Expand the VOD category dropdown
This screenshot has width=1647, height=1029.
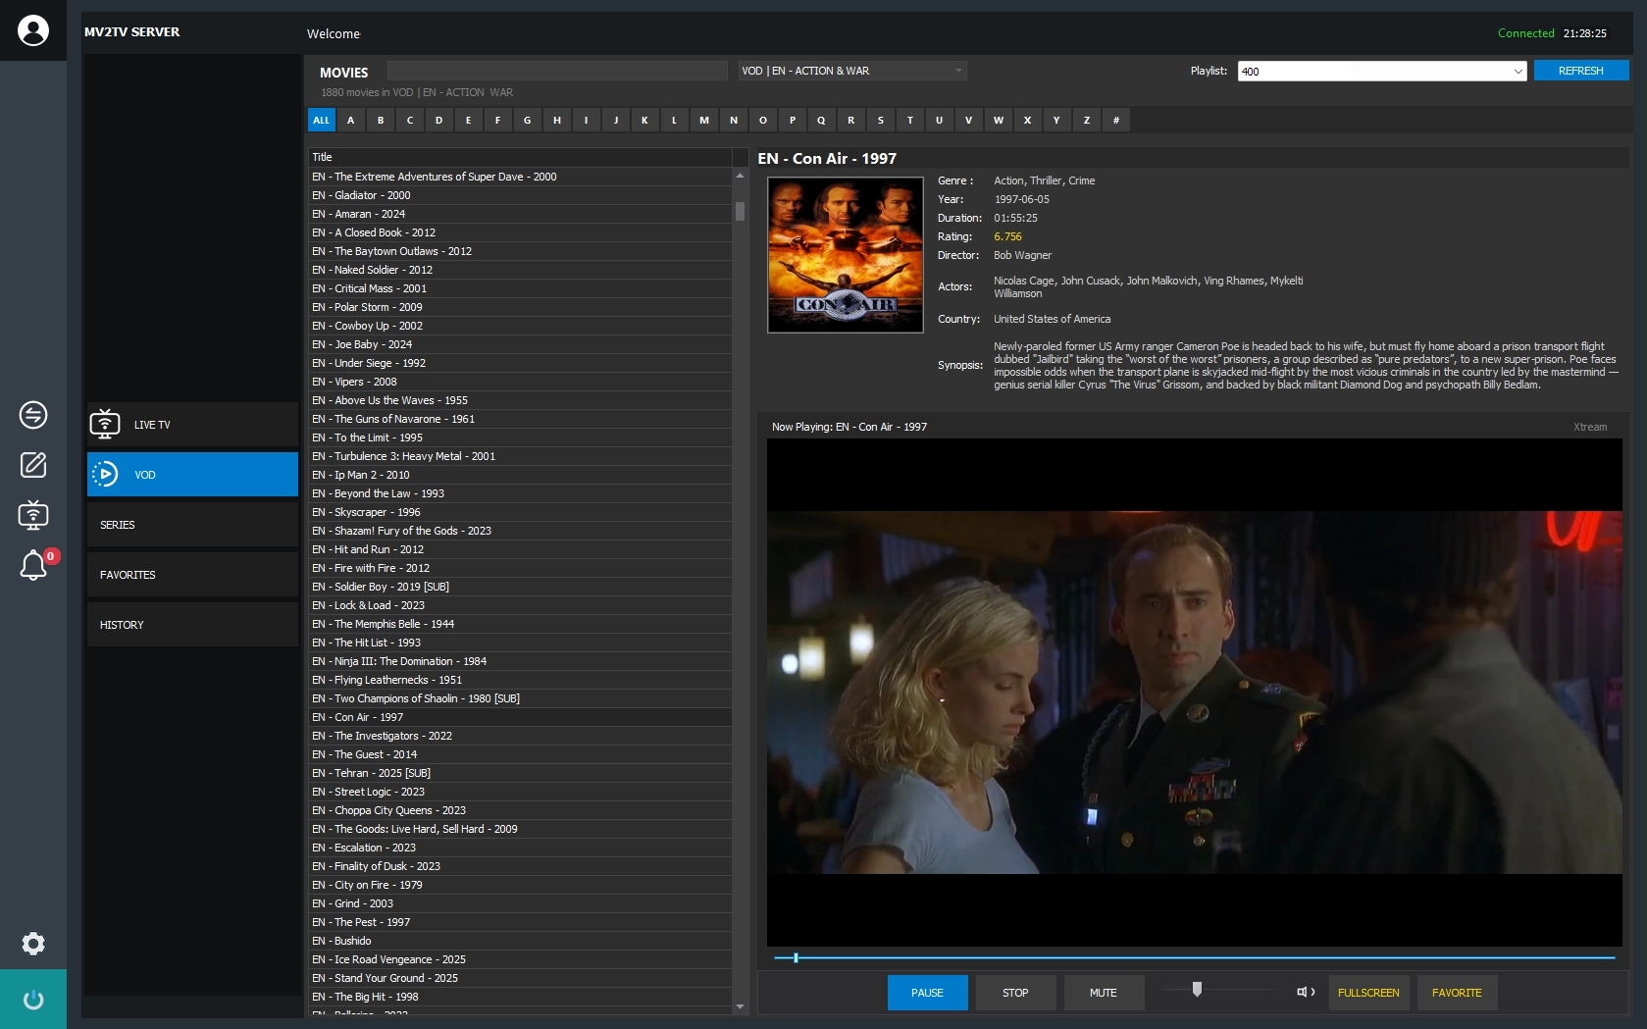852,71
